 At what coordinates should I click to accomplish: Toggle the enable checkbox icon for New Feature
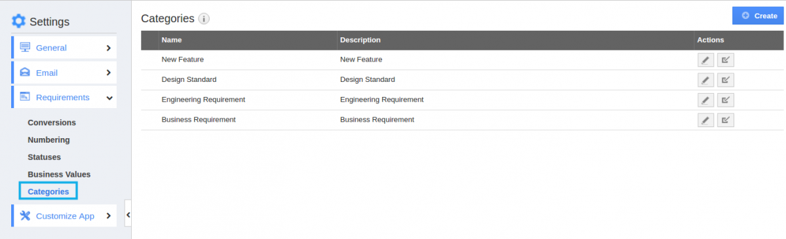click(725, 60)
